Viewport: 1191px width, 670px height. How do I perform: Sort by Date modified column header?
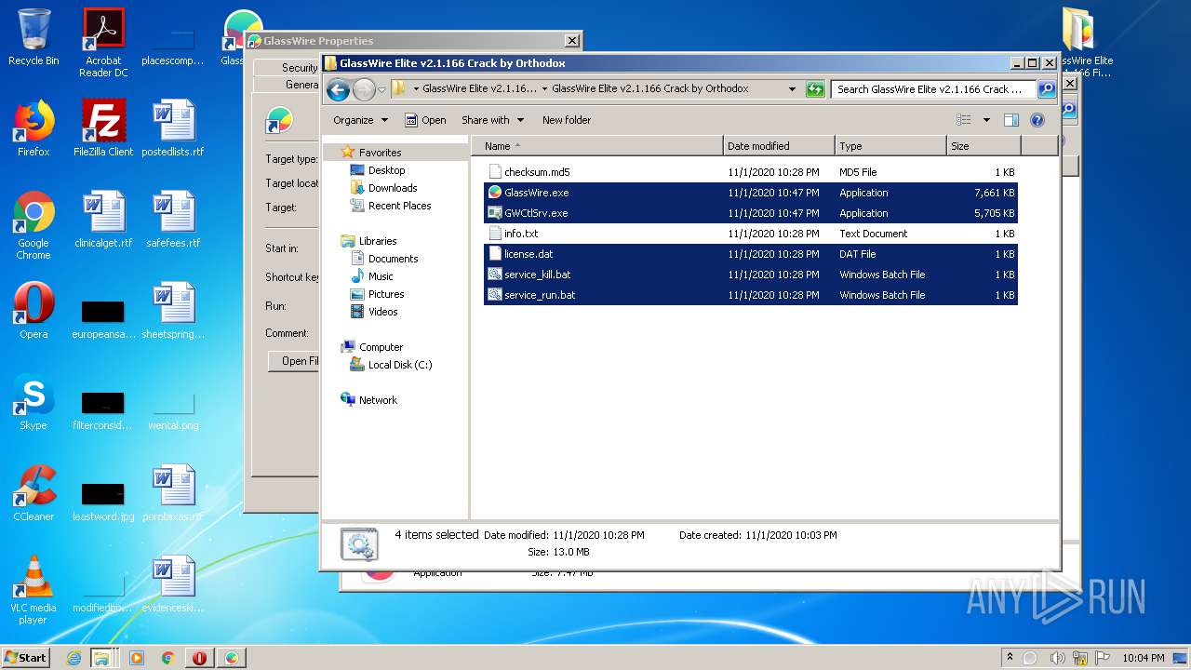(x=779, y=146)
